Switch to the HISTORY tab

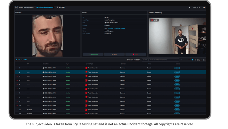[61, 7]
